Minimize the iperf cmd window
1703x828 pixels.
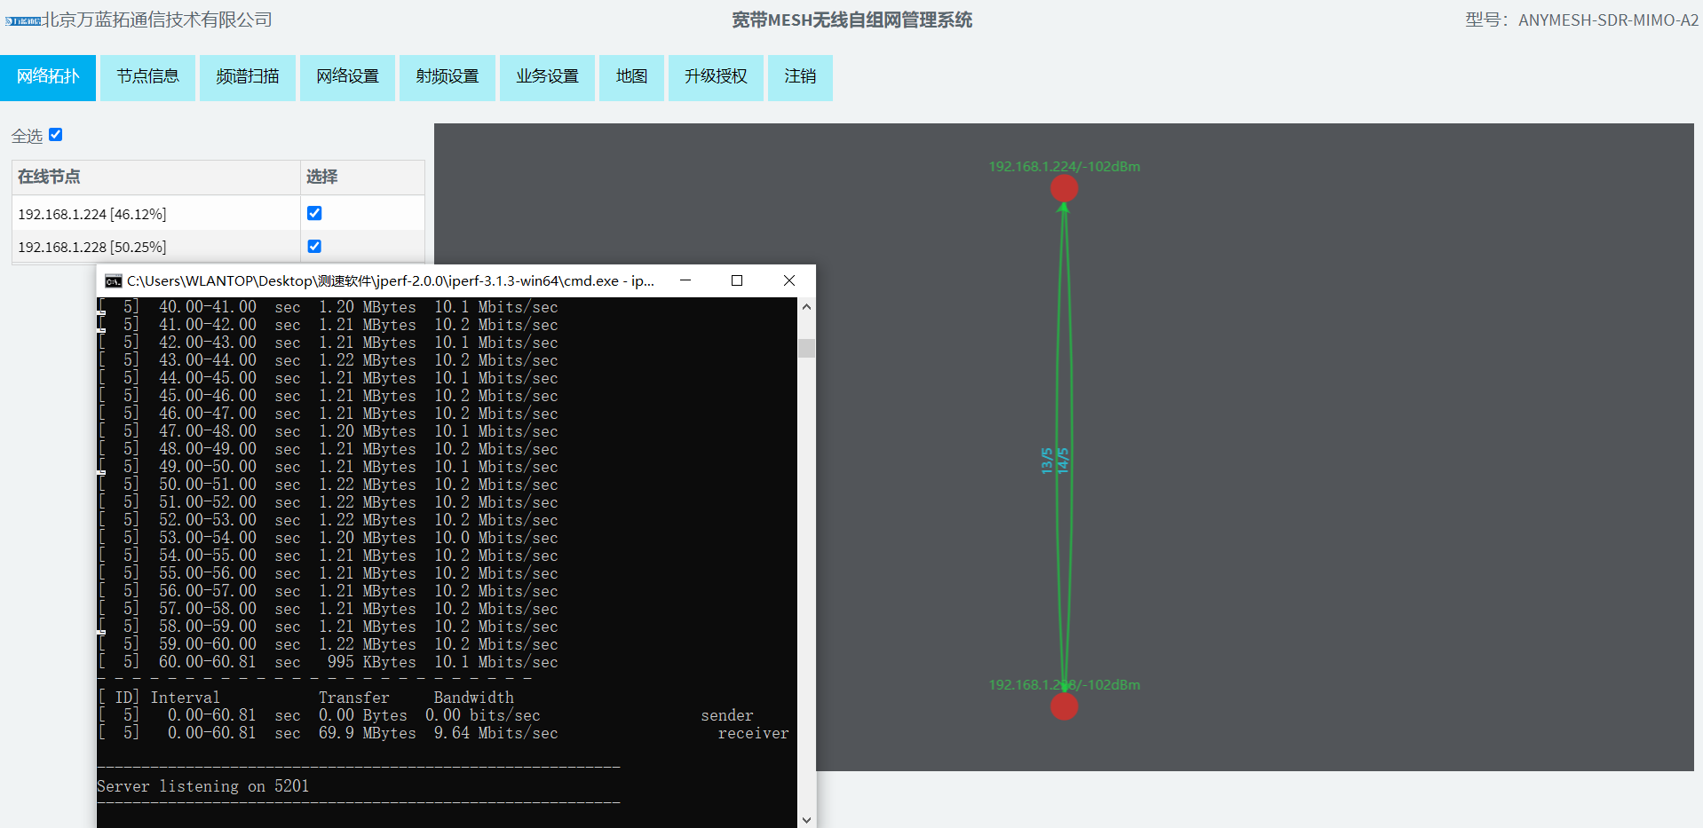pyautogui.click(x=685, y=280)
